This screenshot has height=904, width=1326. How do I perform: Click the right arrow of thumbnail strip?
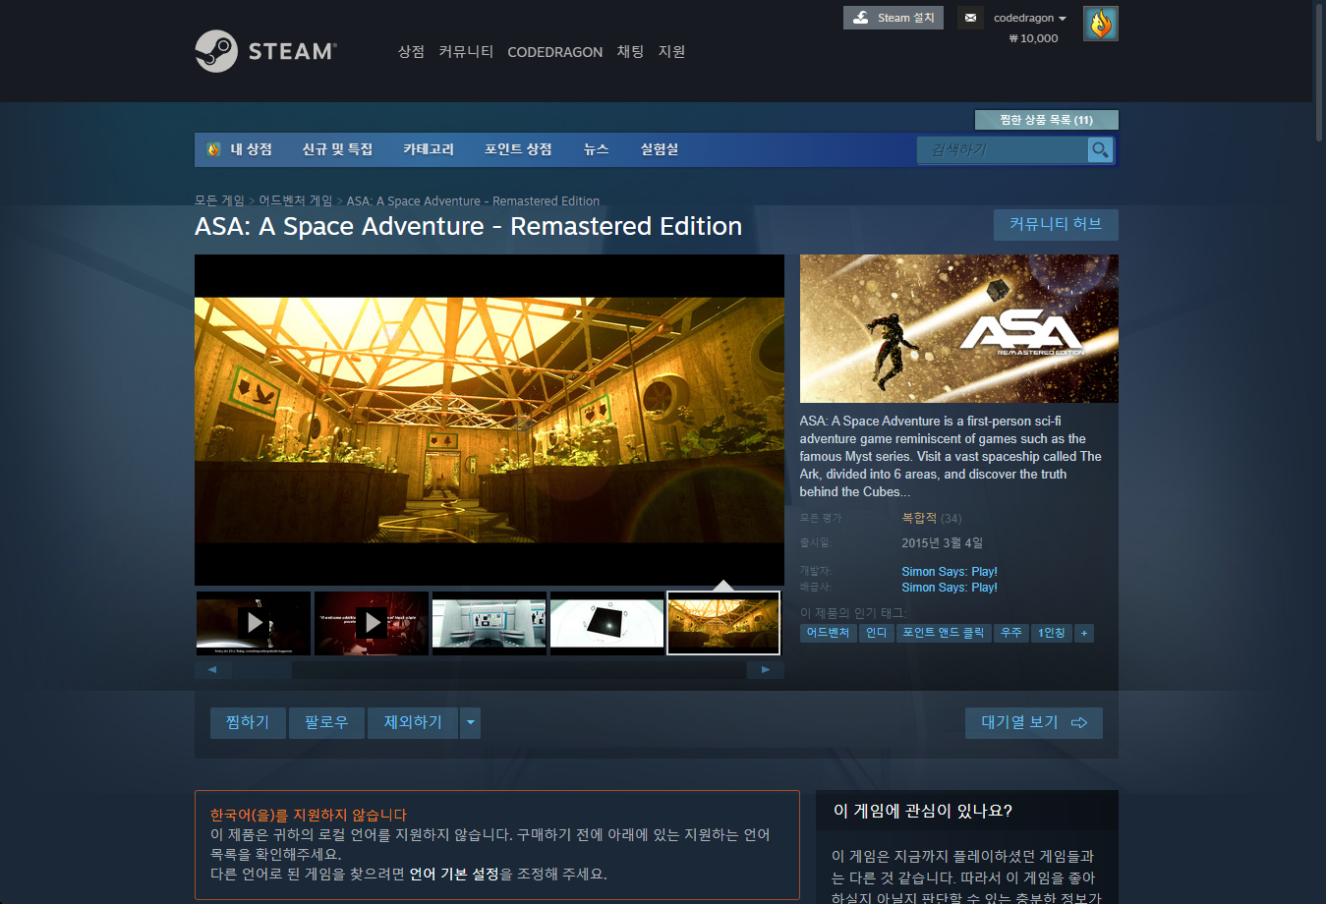pos(765,670)
